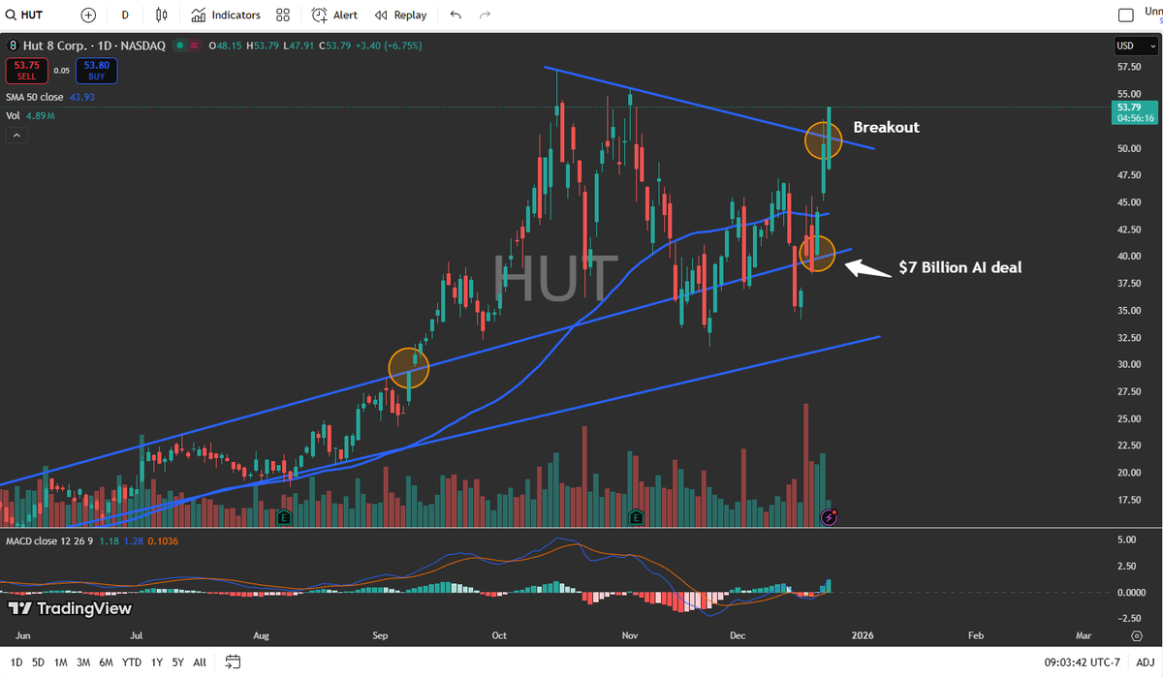1163x677 pixels.
Task: Open the USD currency dropdown
Action: (x=1136, y=46)
